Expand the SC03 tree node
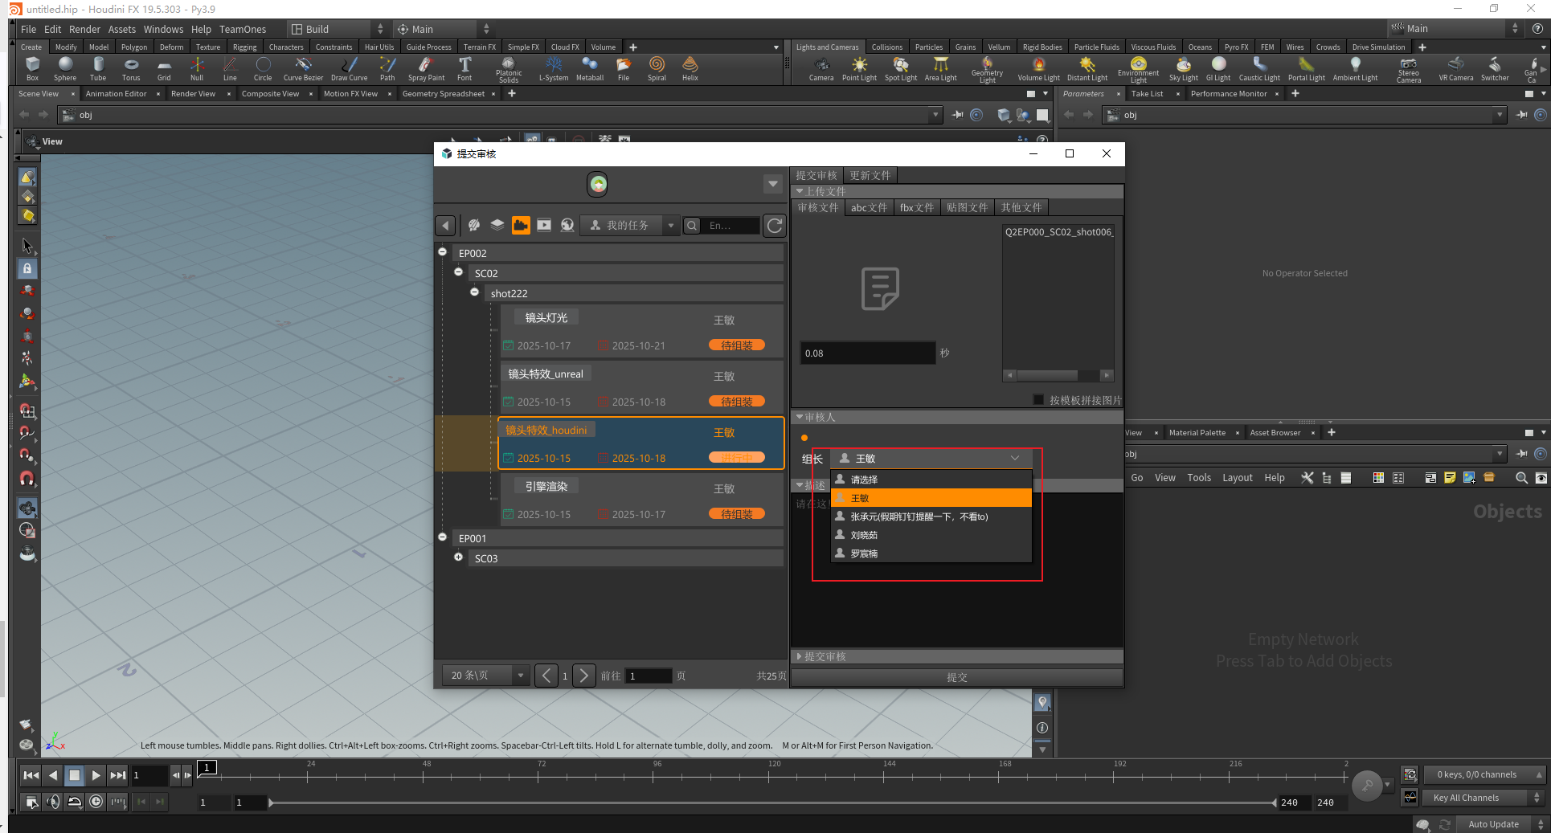Viewport: 1551px width, 833px height. coord(458,557)
